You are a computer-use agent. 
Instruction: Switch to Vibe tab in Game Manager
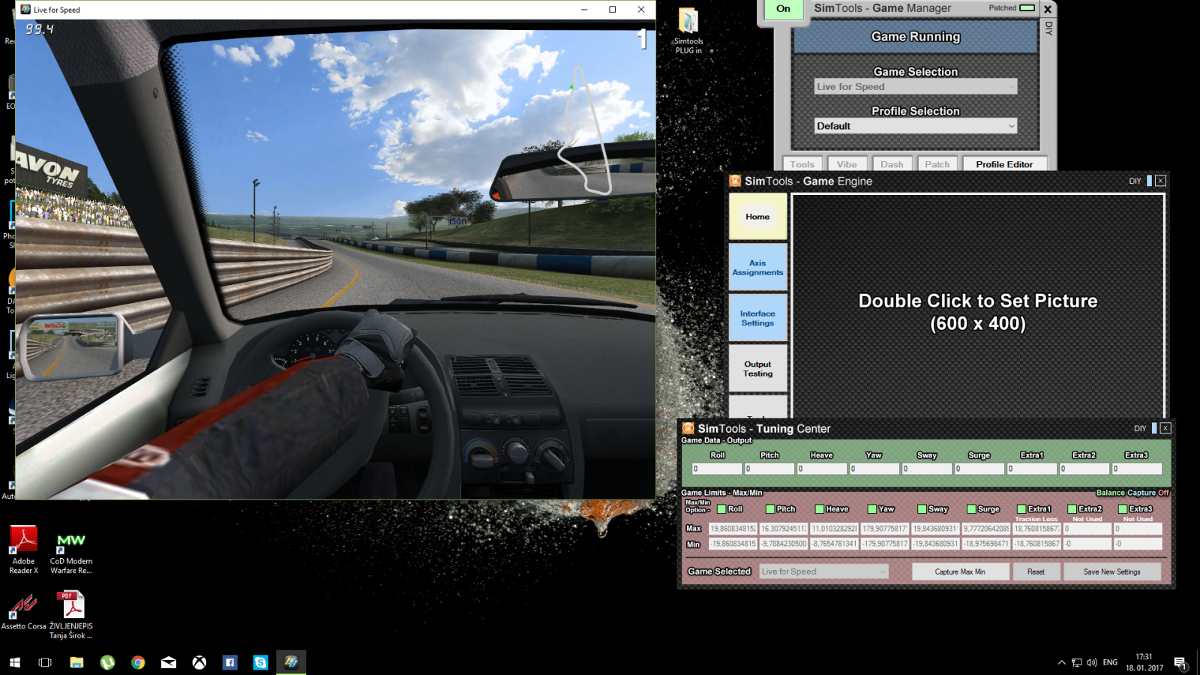pyautogui.click(x=847, y=164)
